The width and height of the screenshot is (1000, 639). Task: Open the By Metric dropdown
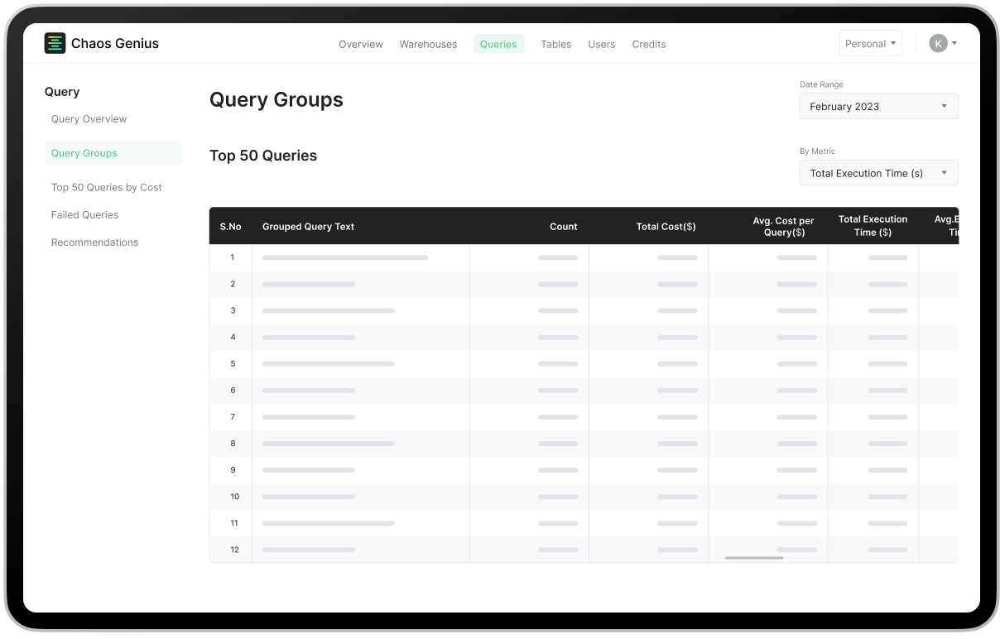[878, 173]
